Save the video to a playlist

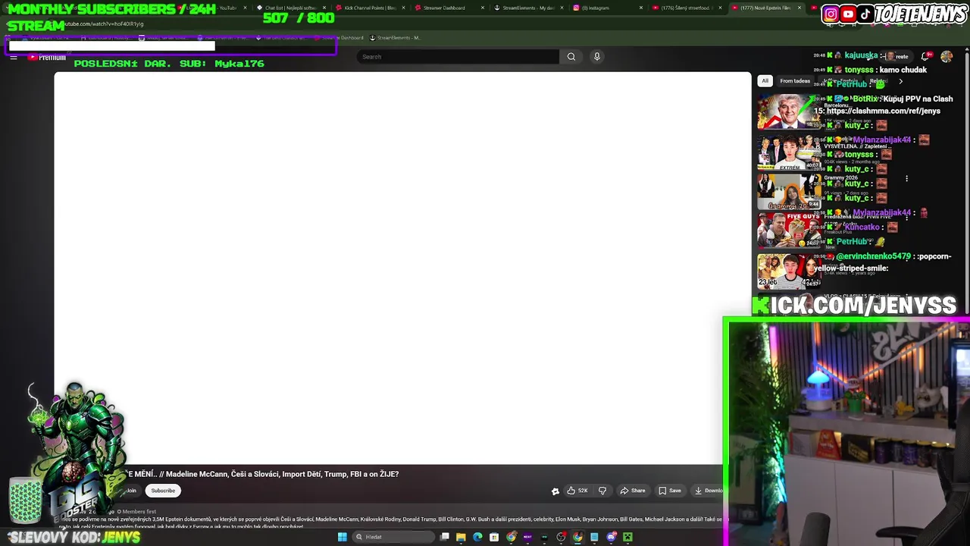click(670, 491)
